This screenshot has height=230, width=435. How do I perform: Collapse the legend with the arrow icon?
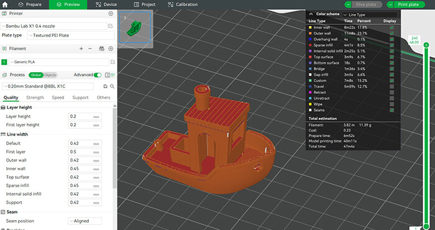(x=311, y=14)
